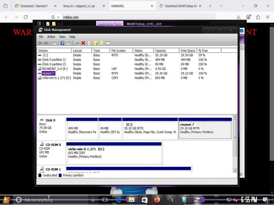This screenshot has width=274, height=205.
Task: Select the (C:) 50.10 GB NTFS partition block
Action: pyautogui.click(x=150, y=129)
